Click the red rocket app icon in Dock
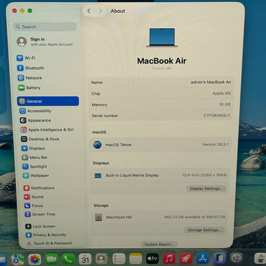Viewport: 266px width, 266px height. pyautogui.click(x=186, y=258)
